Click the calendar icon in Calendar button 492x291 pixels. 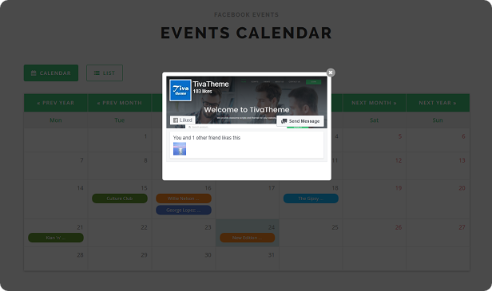click(x=34, y=73)
